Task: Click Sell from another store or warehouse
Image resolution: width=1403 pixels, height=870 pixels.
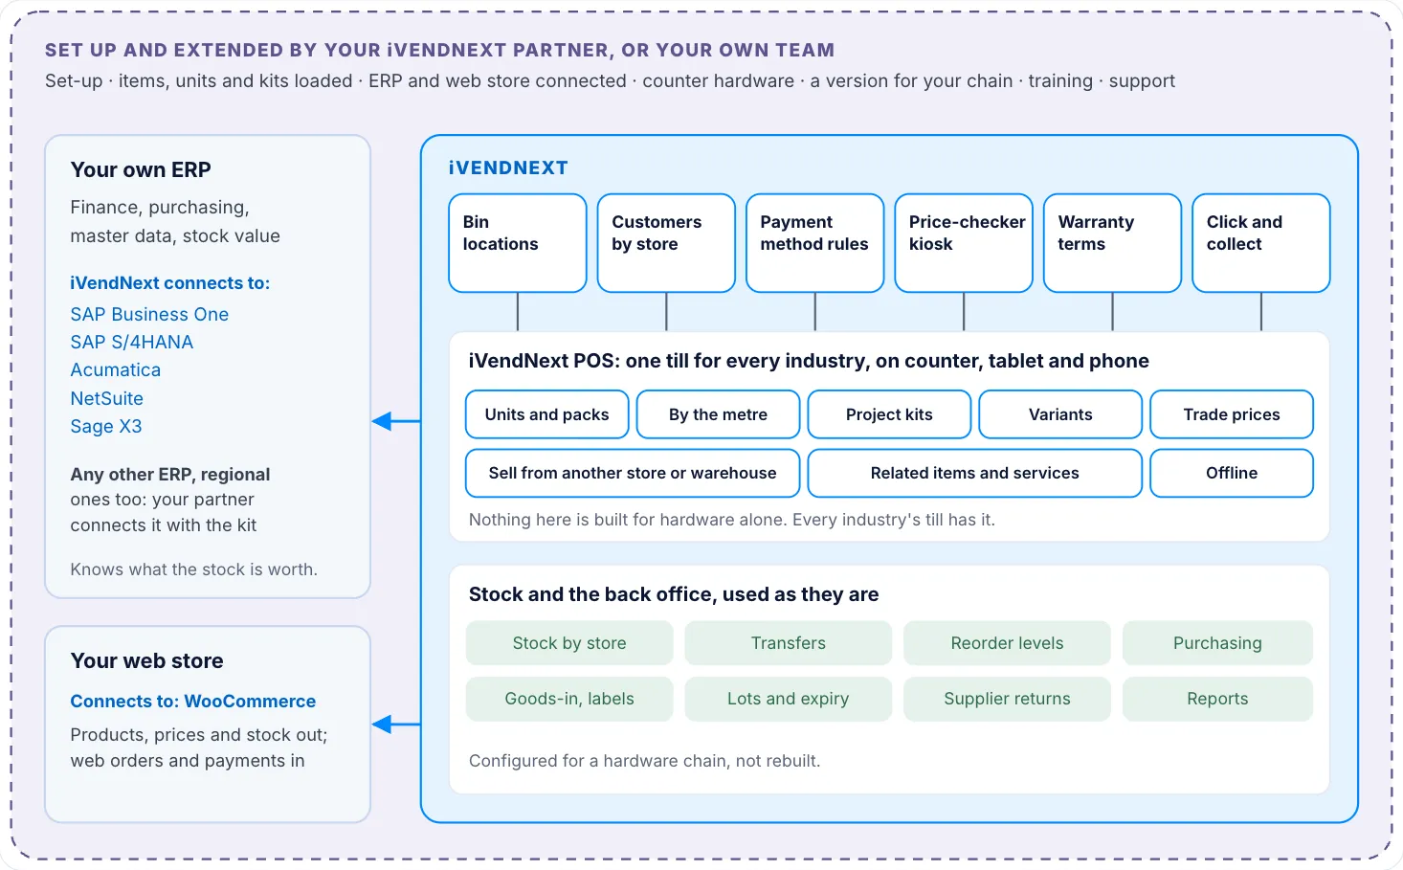Action: (633, 473)
